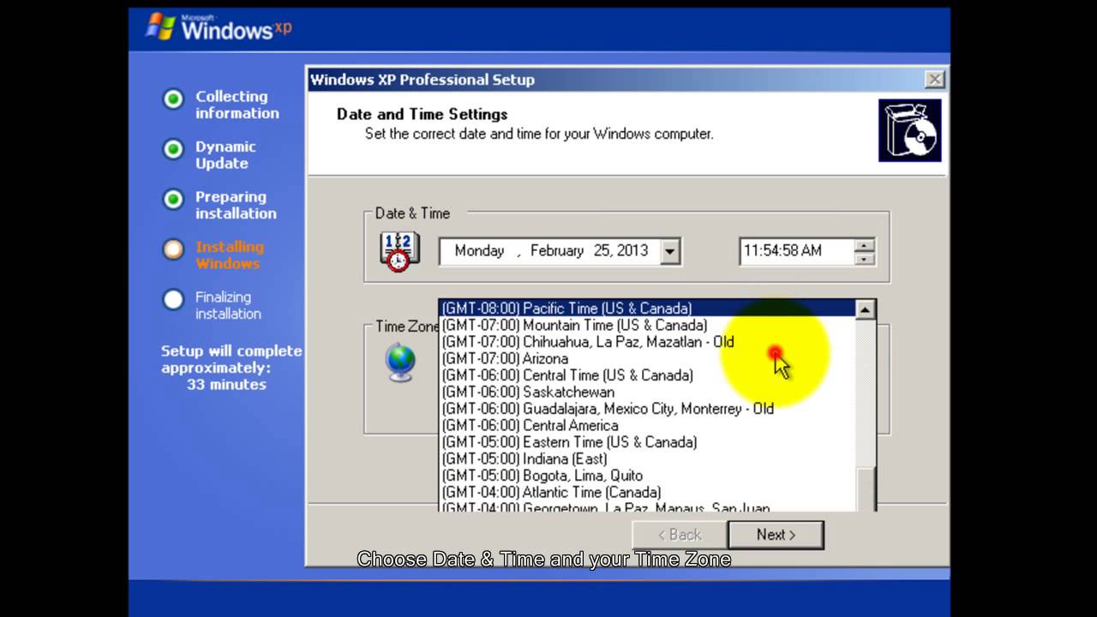Screen dimensions: 1097x617
Task: Select the Arizona time zone
Action: click(647, 358)
